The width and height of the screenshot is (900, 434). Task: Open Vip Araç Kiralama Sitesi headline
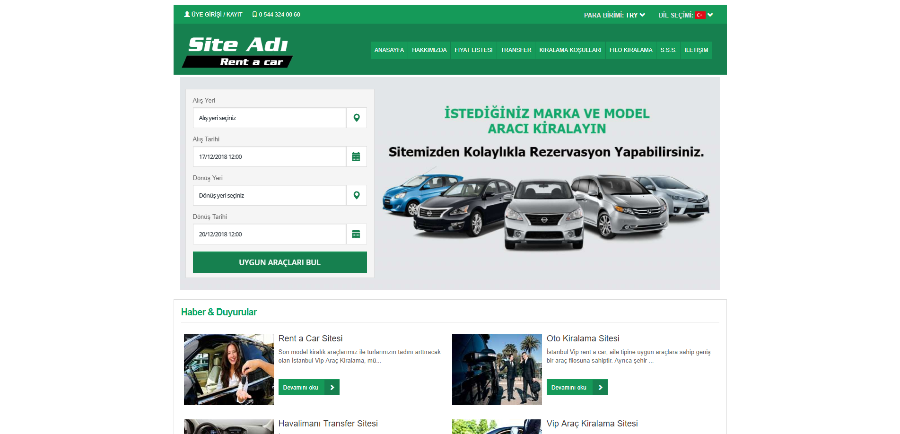point(592,424)
